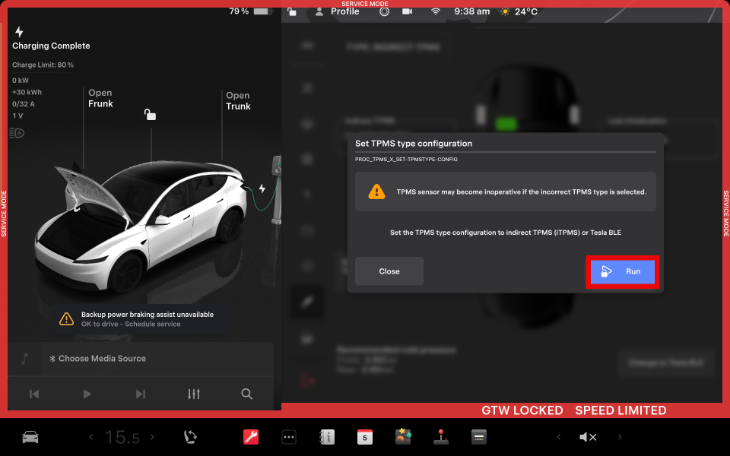
Task: Open the backup power braking assist alert
Action: pos(141,318)
